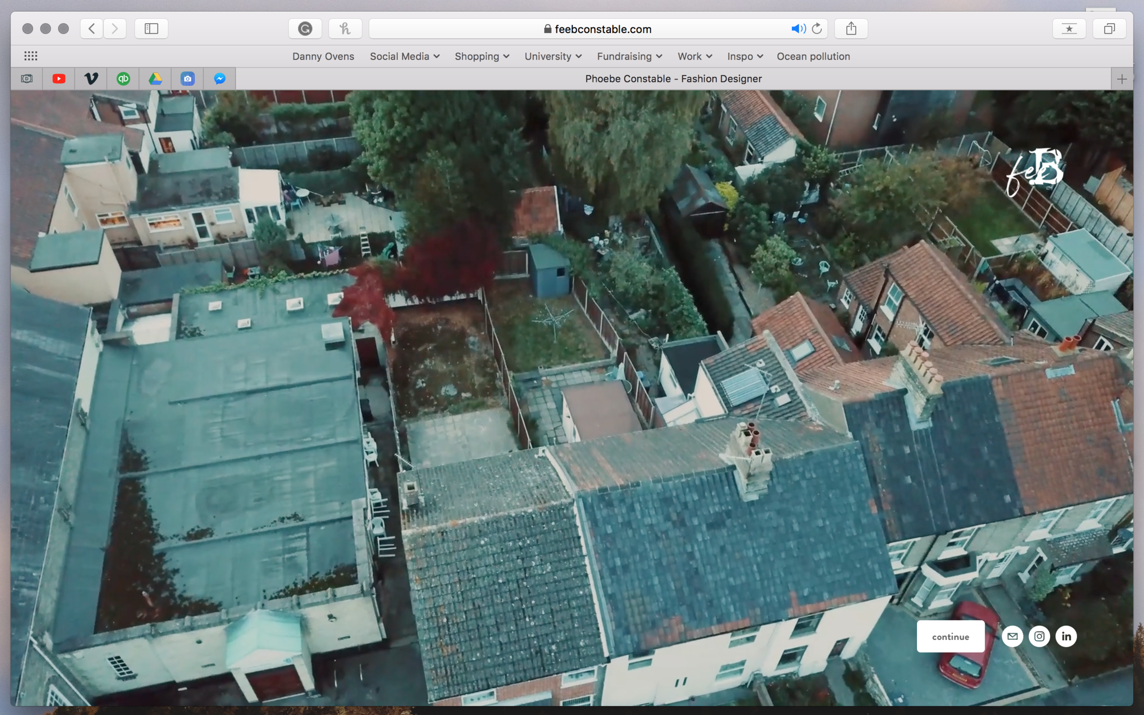Open a new tab with plus button
This screenshot has height=715, width=1144.
point(1122,79)
